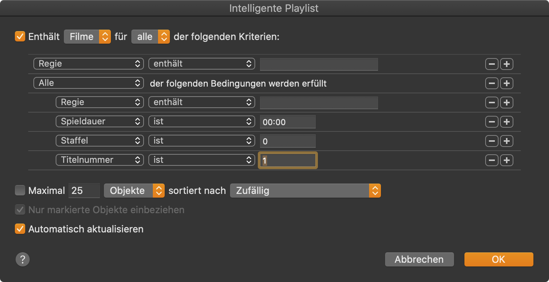Enable the Maximal limit checkbox
This screenshot has height=282, width=549.
tap(20, 191)
